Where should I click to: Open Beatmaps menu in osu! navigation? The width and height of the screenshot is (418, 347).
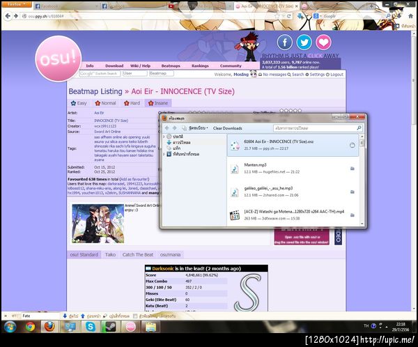pos(171,65)
